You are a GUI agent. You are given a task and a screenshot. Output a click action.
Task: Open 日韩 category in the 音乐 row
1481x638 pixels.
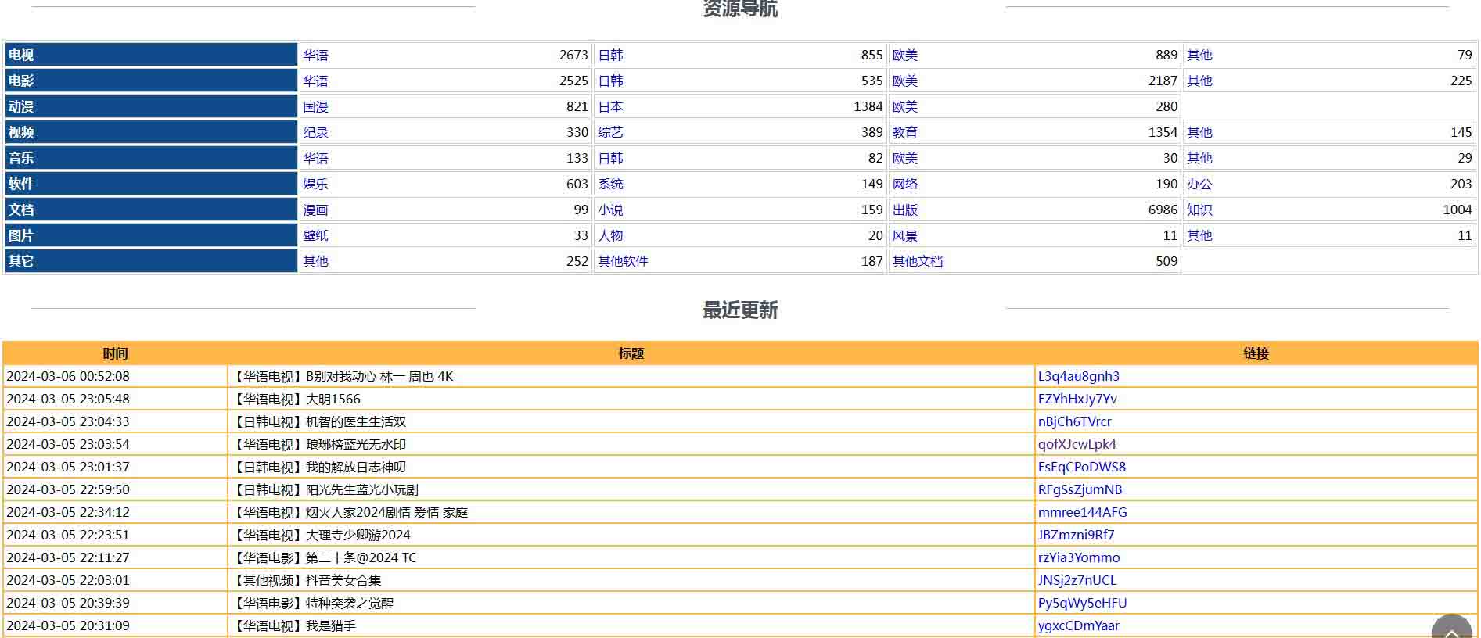(610, 158)
